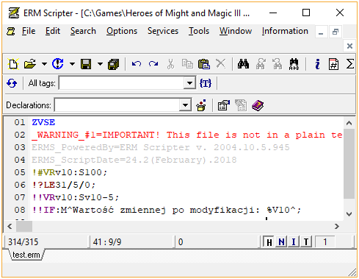Toggle the T status bar button

point(306,242)
